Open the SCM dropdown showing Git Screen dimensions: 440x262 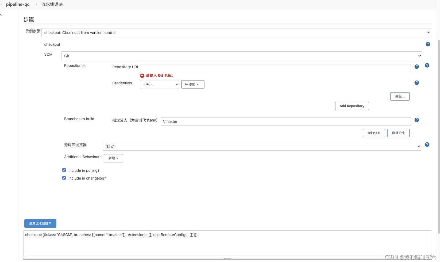tap(241, 56)
